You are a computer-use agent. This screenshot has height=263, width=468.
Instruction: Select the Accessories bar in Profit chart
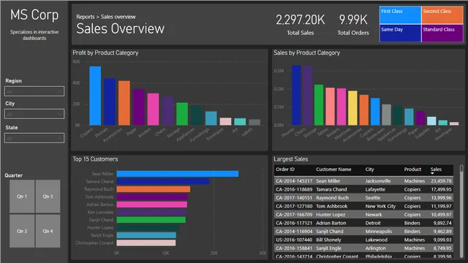point(124,103)
